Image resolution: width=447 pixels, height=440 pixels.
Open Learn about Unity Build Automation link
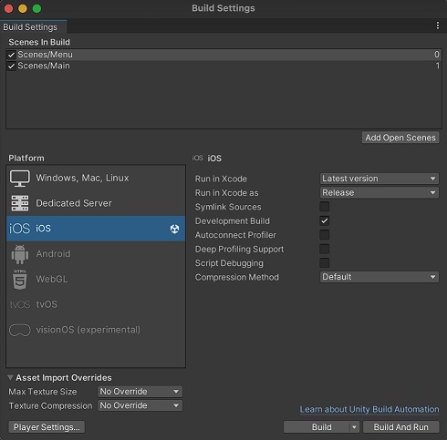pos(369,410)
